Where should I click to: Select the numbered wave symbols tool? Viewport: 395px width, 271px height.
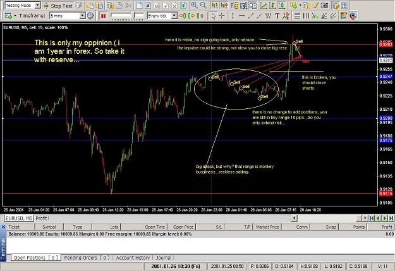point(286,16)
